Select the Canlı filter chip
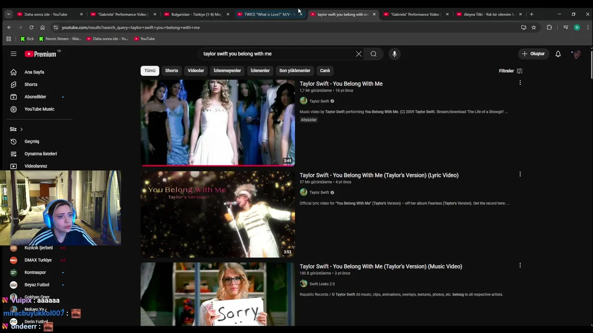593x333 pixels. pyautogui.click(x=325, y=71)
